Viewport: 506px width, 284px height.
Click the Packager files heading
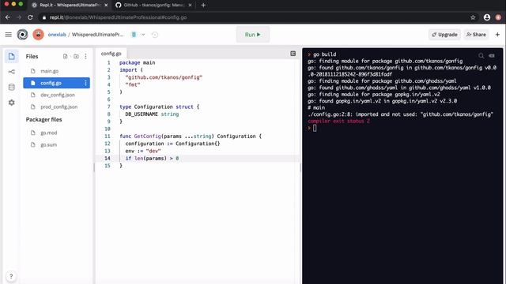tap(44, 119)
